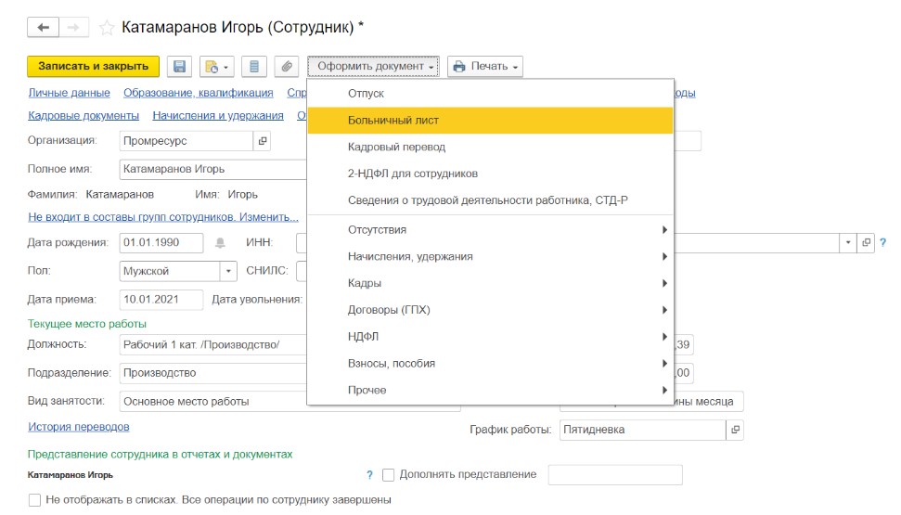
Task: Open the Печать dropdown button
Action: pyautogui.click(x=485, y=67)
